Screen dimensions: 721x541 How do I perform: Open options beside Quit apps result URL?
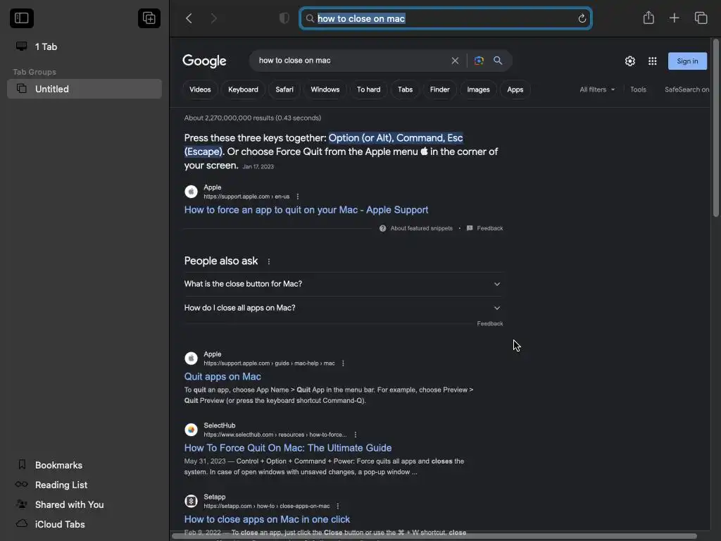click(343, 363)
